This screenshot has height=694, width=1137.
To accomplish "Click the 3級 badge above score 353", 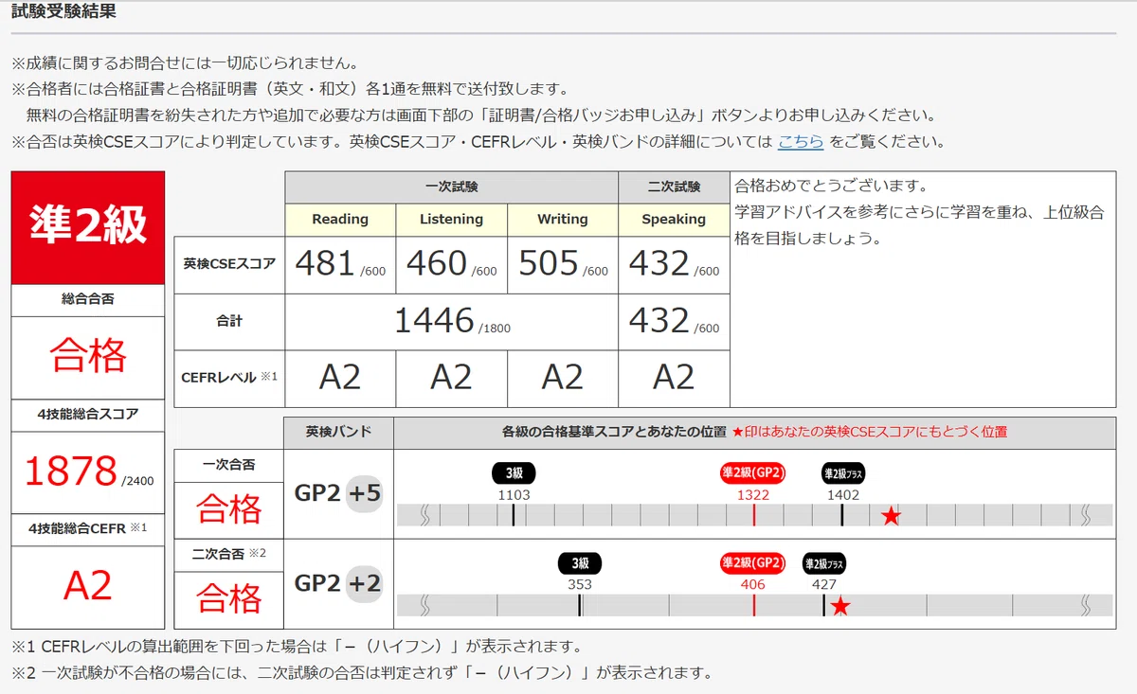I will click(580, 563).
